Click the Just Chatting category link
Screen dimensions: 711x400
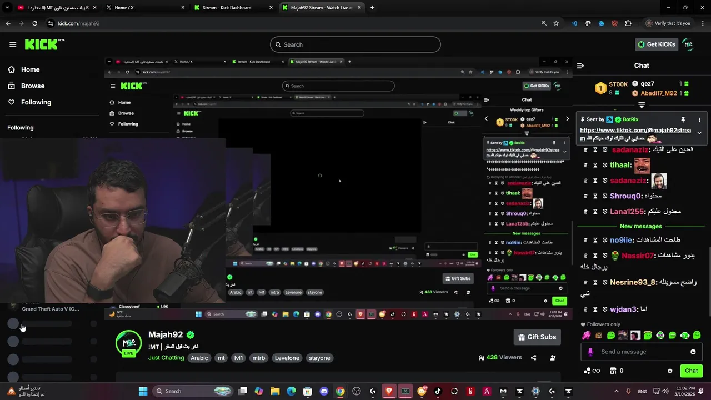coord(166,358)
